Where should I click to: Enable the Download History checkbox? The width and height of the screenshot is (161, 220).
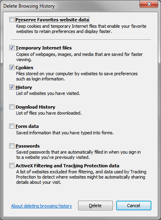pyautogui.click(x=12, y=107)
